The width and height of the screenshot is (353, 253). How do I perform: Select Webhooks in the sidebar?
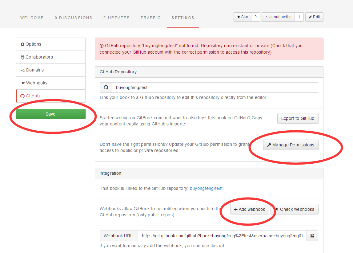click(x=50, y=83)
